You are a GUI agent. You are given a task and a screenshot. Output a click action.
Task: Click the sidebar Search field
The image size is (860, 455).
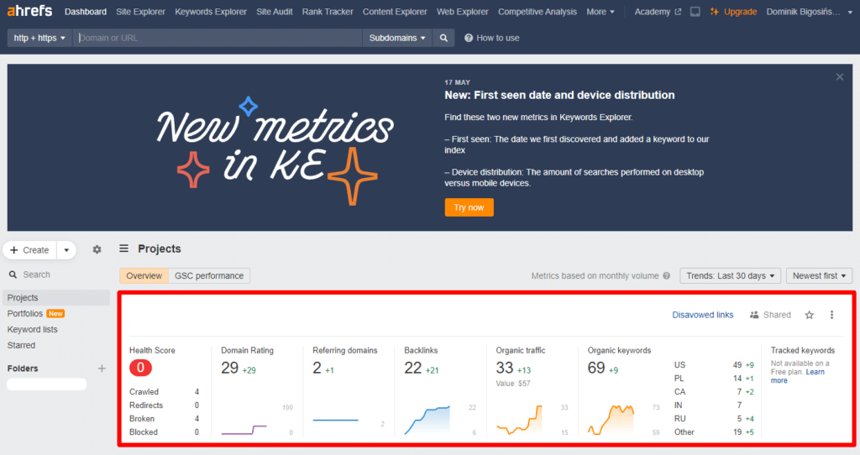click(x=36, y=275)
